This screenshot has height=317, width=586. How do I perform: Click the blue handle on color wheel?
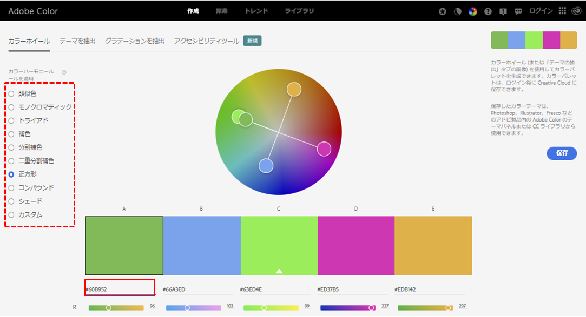[x=266, y=166]
